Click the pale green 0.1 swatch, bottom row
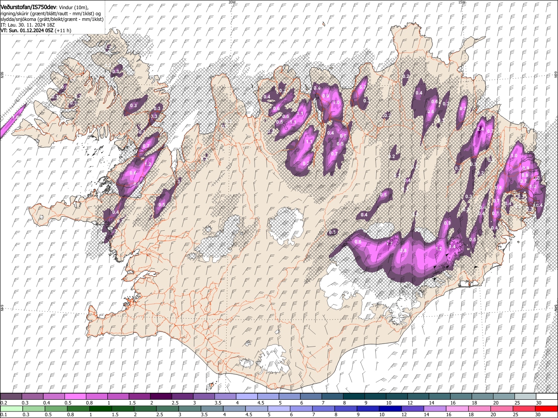This screenshot has height=418, width=558. [x=11, y=408]
